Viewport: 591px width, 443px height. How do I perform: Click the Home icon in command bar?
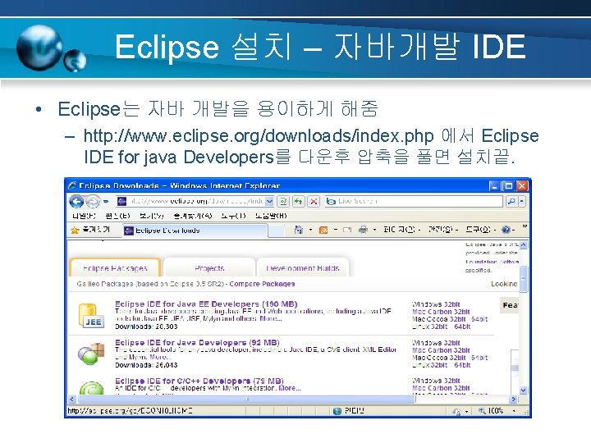pos(299,230)
